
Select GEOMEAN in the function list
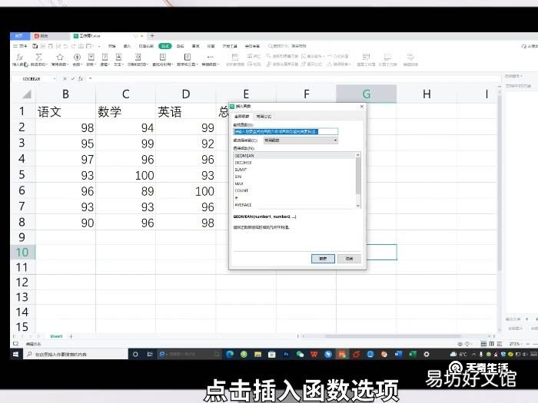(x=294, y=156)
